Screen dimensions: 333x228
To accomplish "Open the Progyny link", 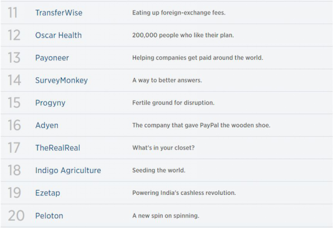I will click(50, 103).
